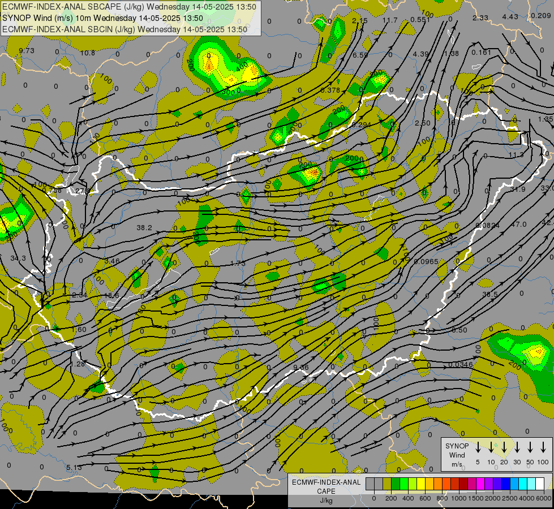Click the 11.3 value on map
554x509 pixels.
pos(516,155)
